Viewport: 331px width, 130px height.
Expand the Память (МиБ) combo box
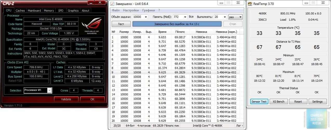tap(185, 17)
